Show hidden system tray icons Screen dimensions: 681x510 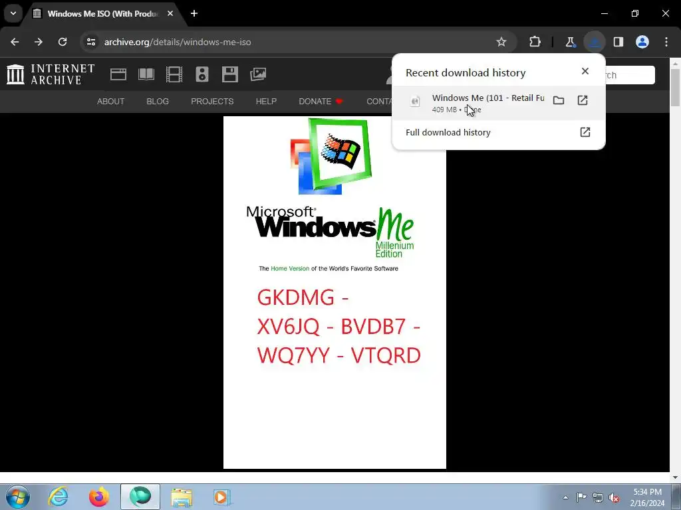[565, 497]
